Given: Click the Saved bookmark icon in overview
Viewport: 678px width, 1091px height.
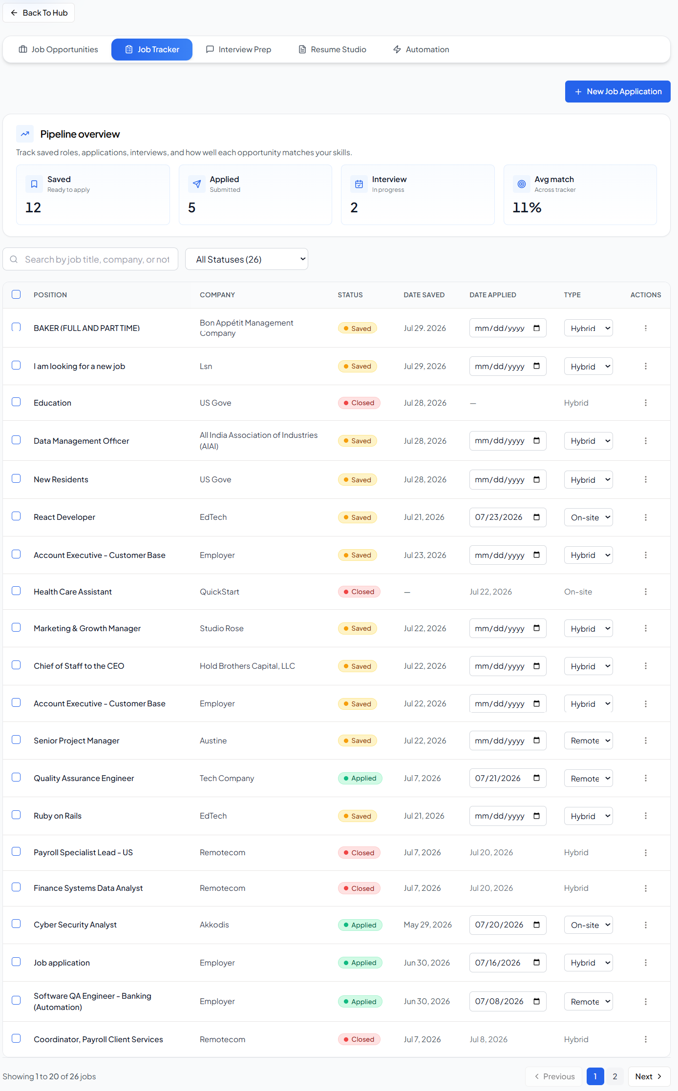Looking at the screenshot, I should 34,184.
